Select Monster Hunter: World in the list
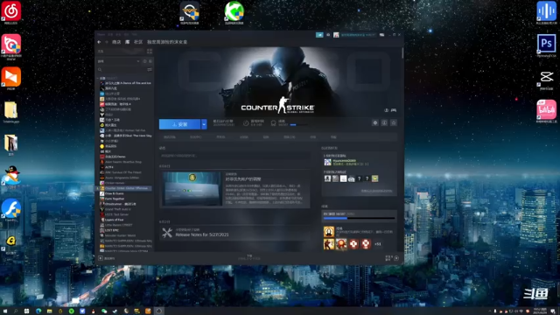Viewport: 560px width, 315px height. pyautogui.click(x=118, y=235)
